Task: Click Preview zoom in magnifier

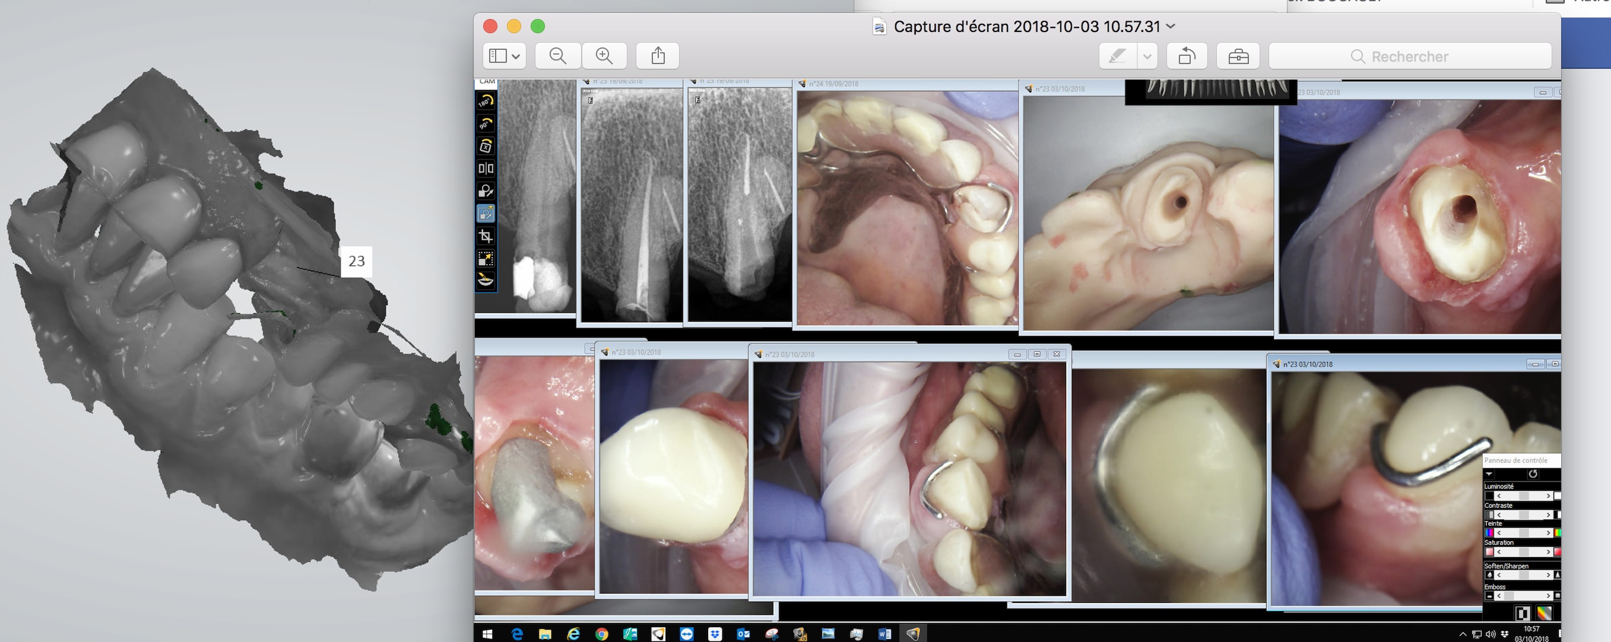Action: coord(604,56)
